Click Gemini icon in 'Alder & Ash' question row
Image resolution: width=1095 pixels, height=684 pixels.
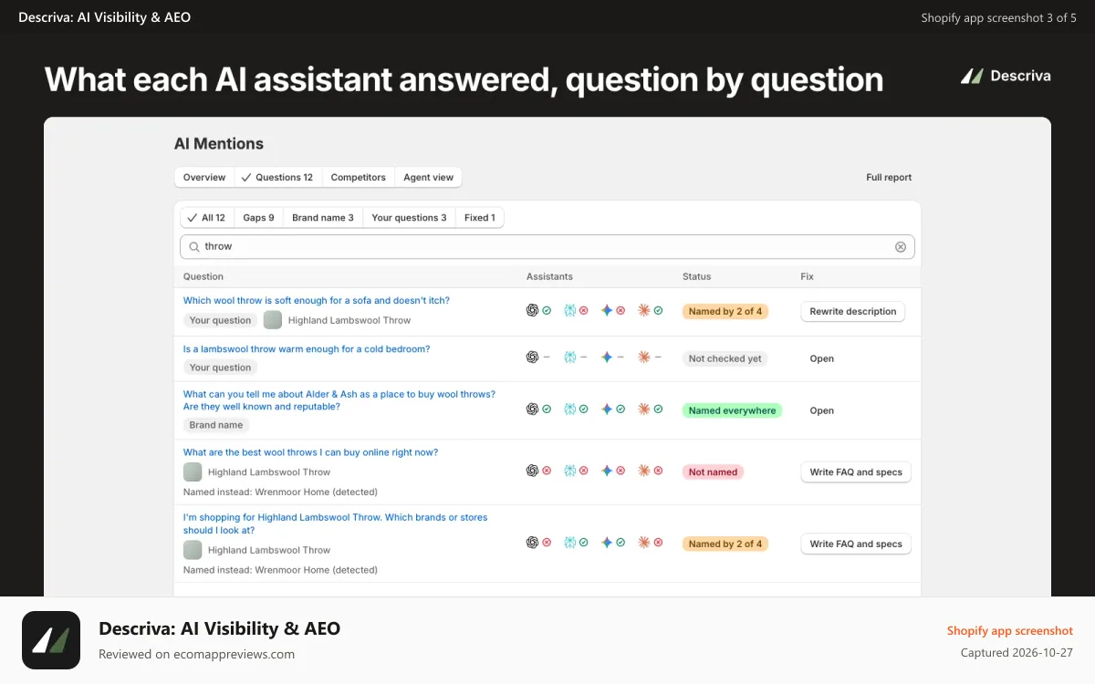coord(607,409)
